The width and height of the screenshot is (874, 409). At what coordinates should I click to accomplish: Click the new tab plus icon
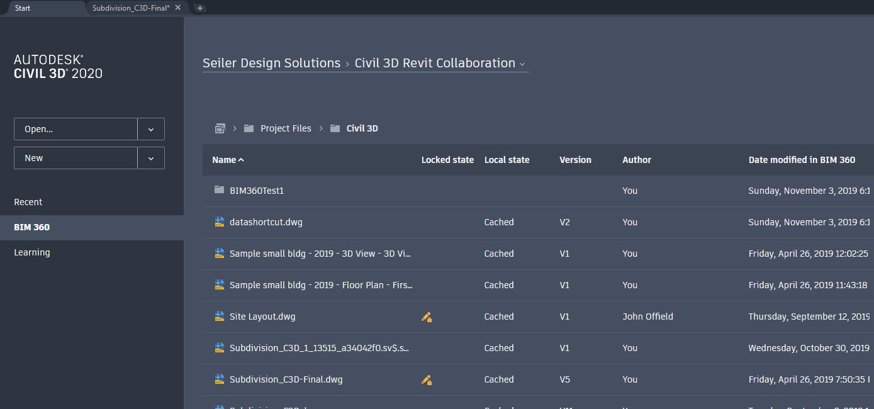coord(199,8)
